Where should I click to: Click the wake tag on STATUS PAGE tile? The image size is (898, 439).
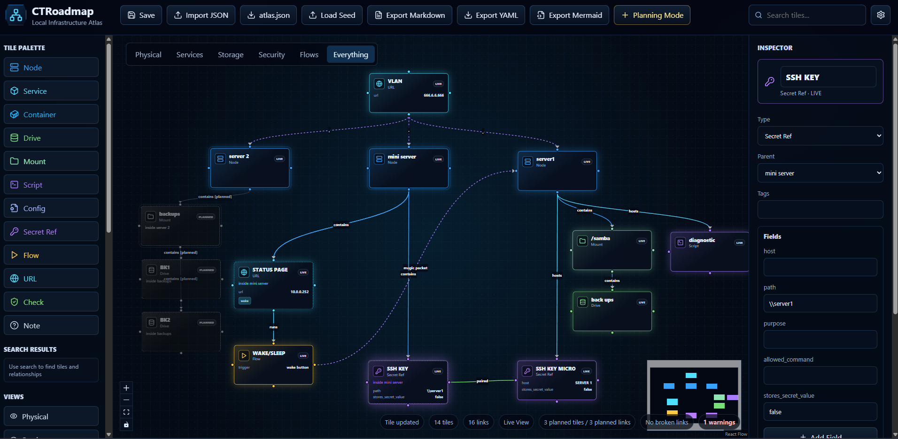[245, 301]
